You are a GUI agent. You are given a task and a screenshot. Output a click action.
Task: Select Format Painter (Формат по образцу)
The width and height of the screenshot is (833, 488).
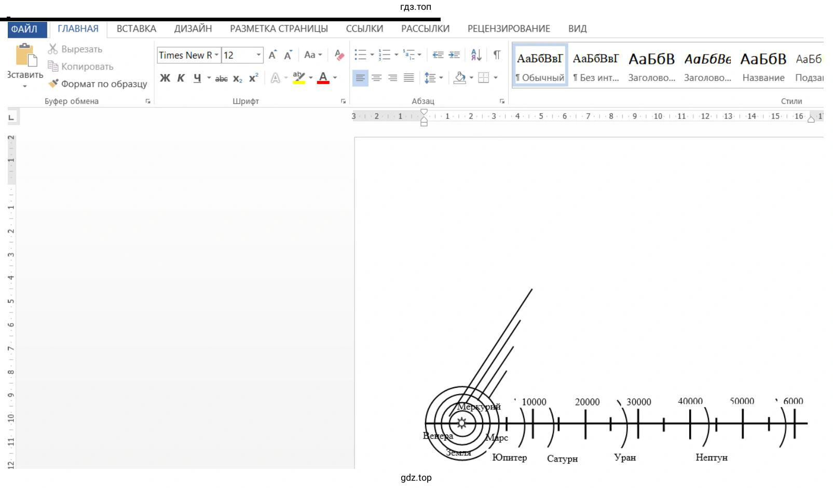click(98, 84)
